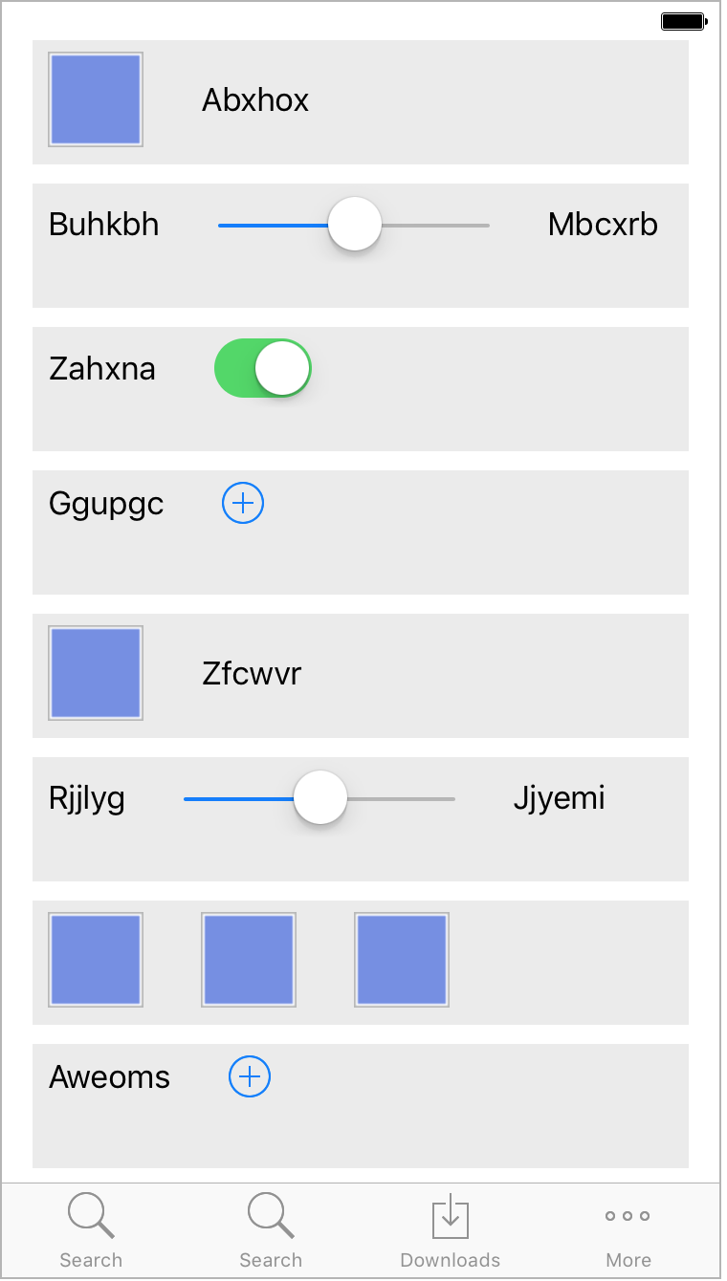
Task: Tap the handle of the Buhkbh slider
Action: (354, 224)
